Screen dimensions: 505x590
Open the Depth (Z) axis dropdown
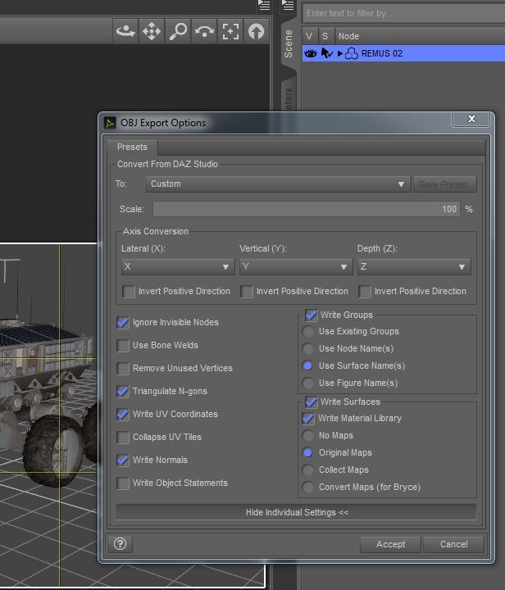[413, 267]
